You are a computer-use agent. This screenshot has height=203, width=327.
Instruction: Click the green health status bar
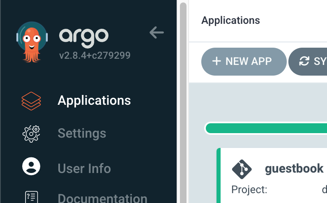(x=266, y=128)
